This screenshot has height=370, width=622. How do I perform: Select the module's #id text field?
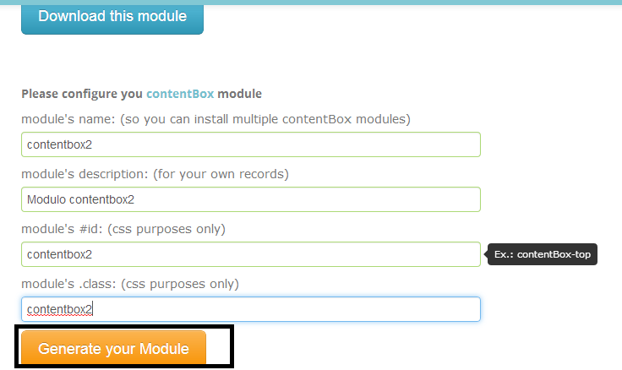tap(250, 254)
